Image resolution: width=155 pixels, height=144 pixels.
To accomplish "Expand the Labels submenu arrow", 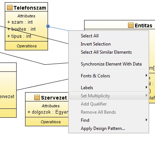I will [x=146, y=87].
